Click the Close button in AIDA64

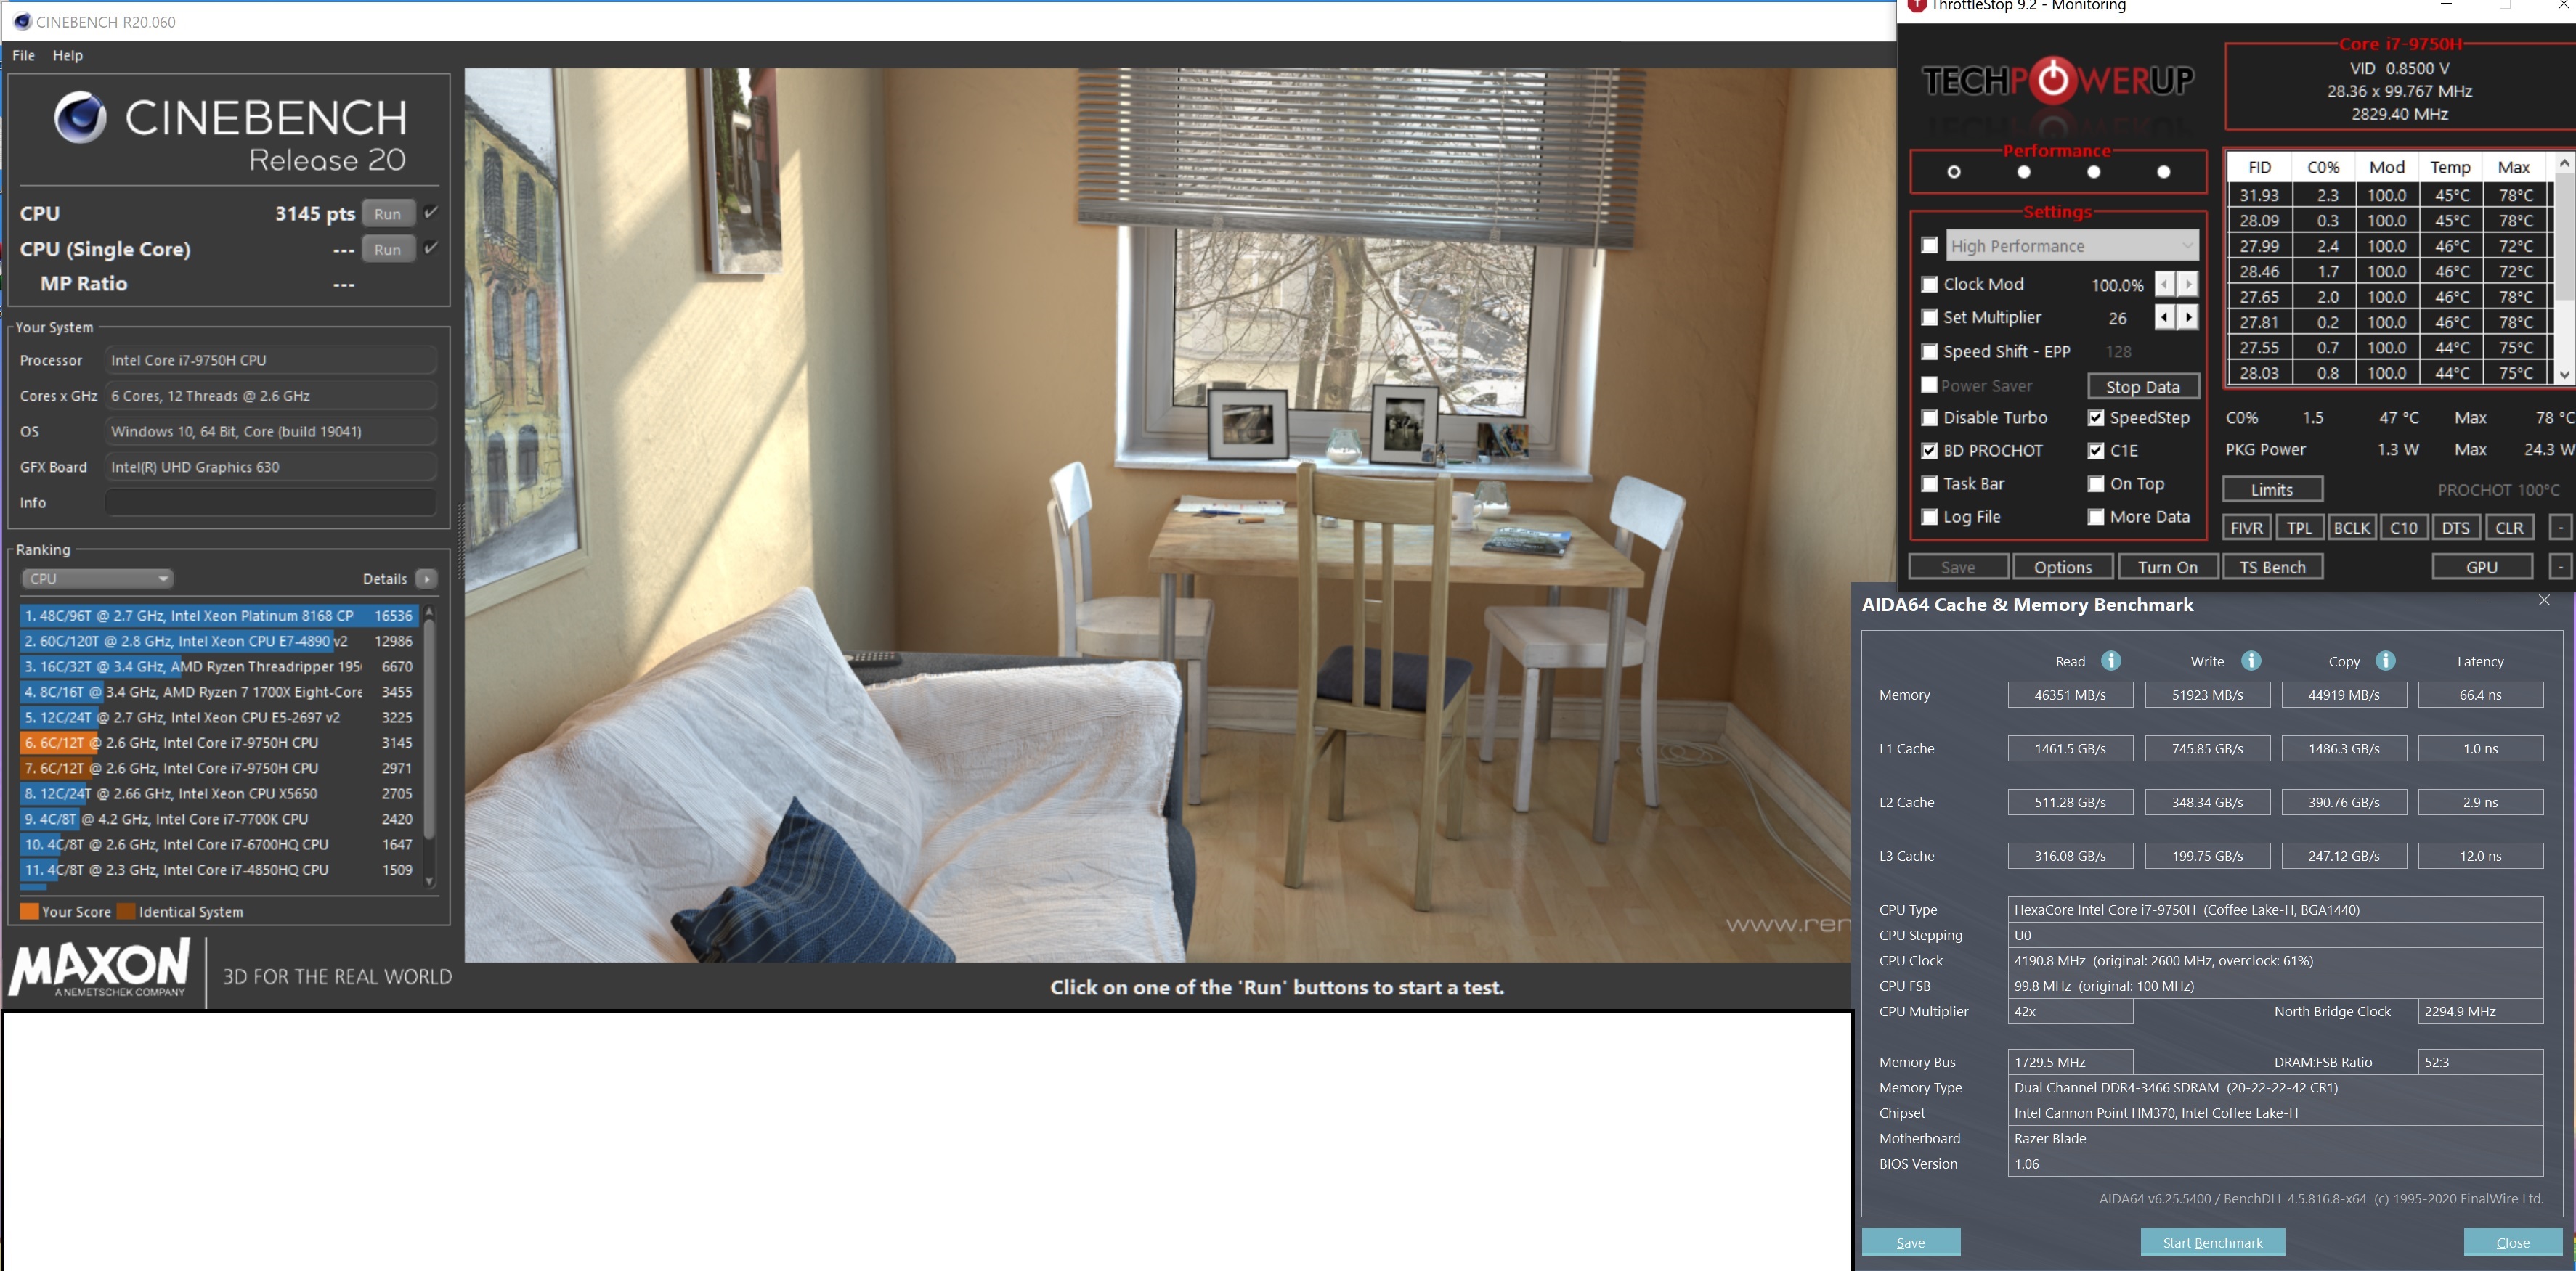click(x=2512, y=1242)
